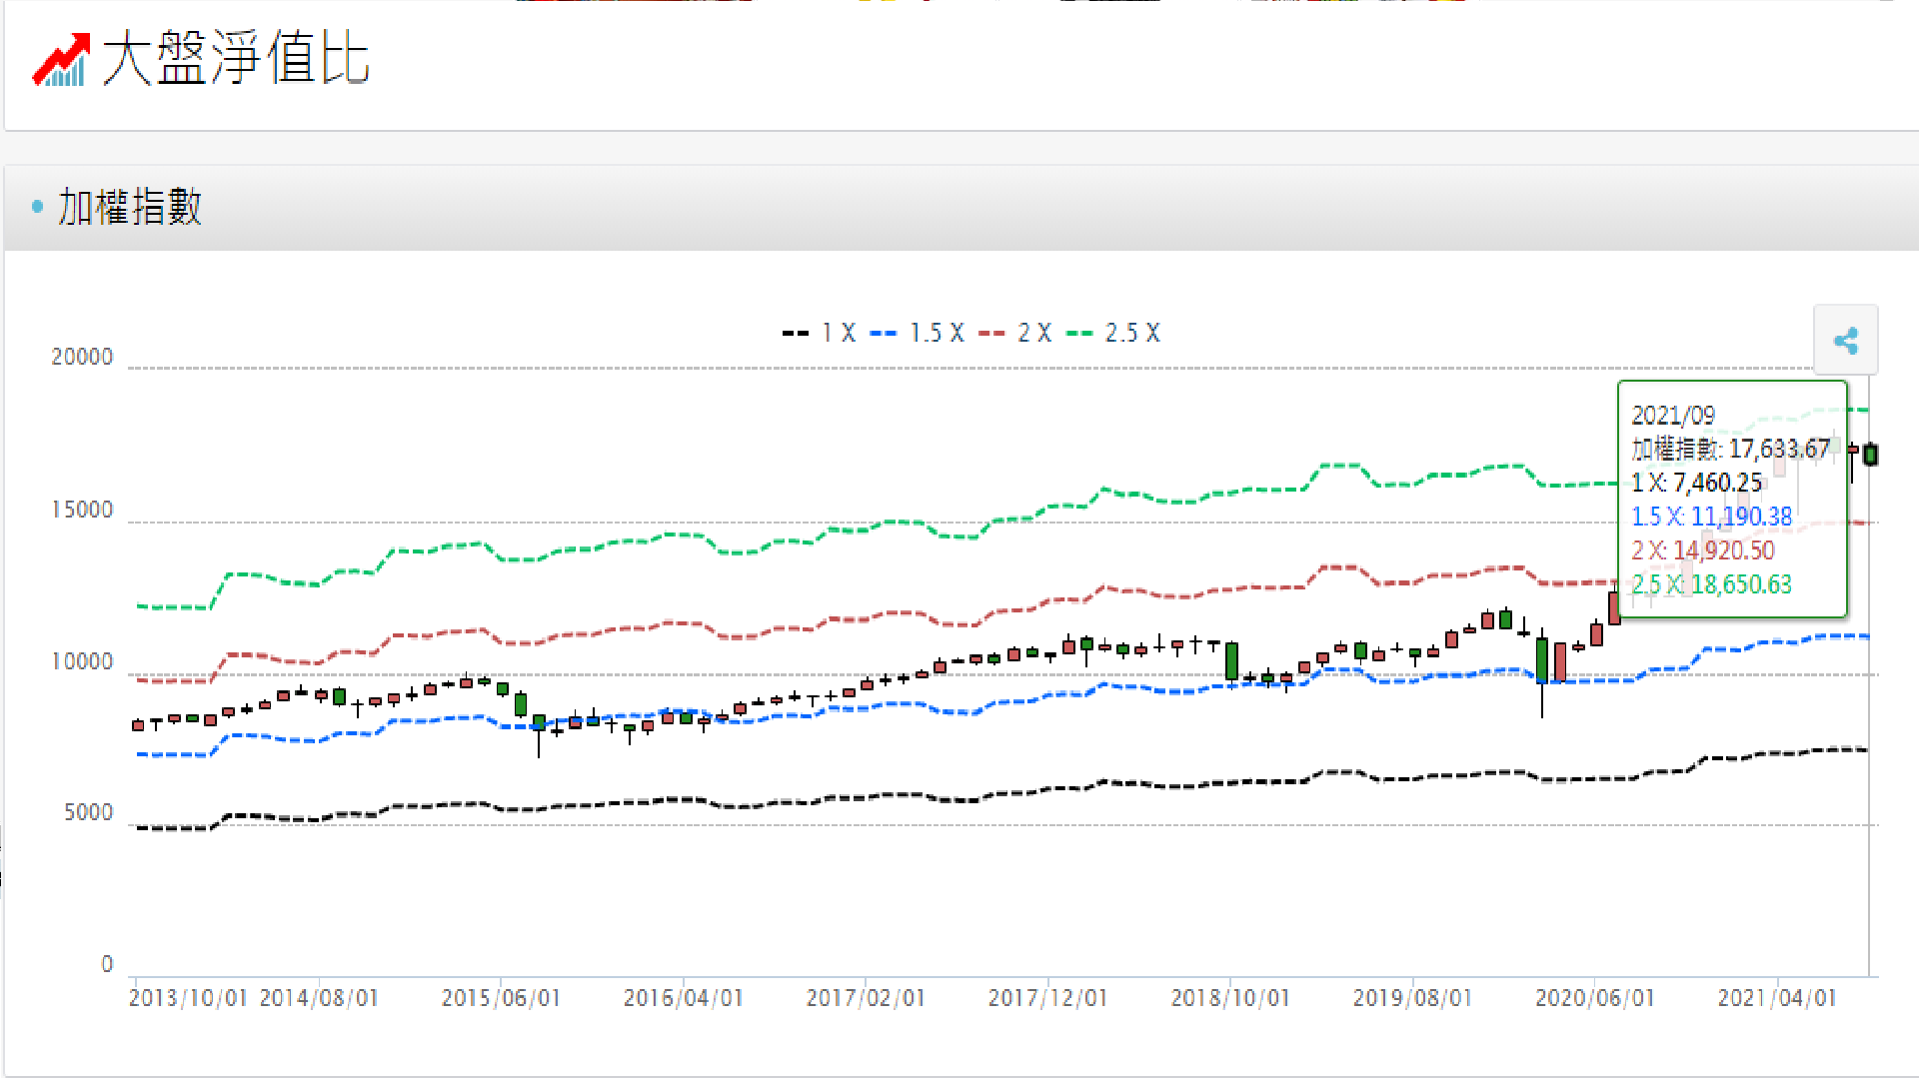1919x1079 pixels.
Task: Toggle the 1 X legend series
Action: [839, 334]
